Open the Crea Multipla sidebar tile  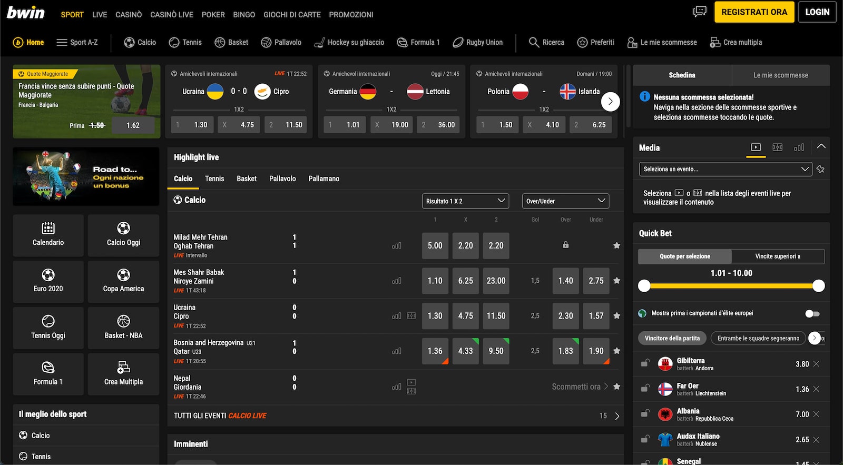click(x=123, y=374)
